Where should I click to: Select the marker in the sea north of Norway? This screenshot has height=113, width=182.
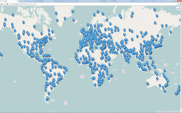coord(98,12)
